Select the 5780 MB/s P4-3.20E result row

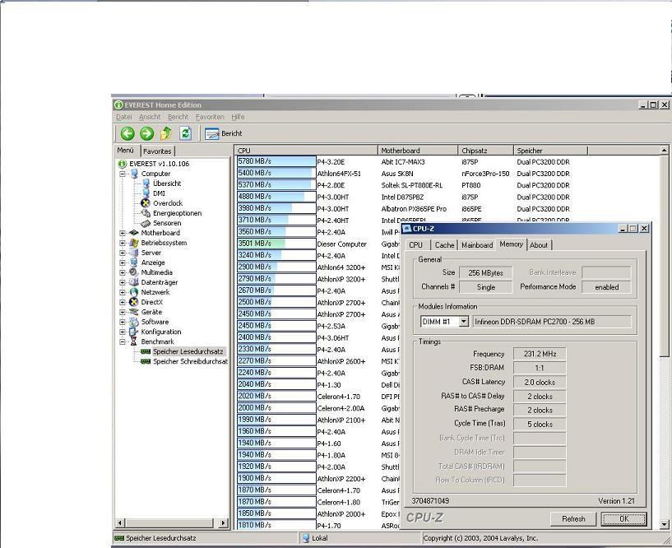[x=447, y=161]
